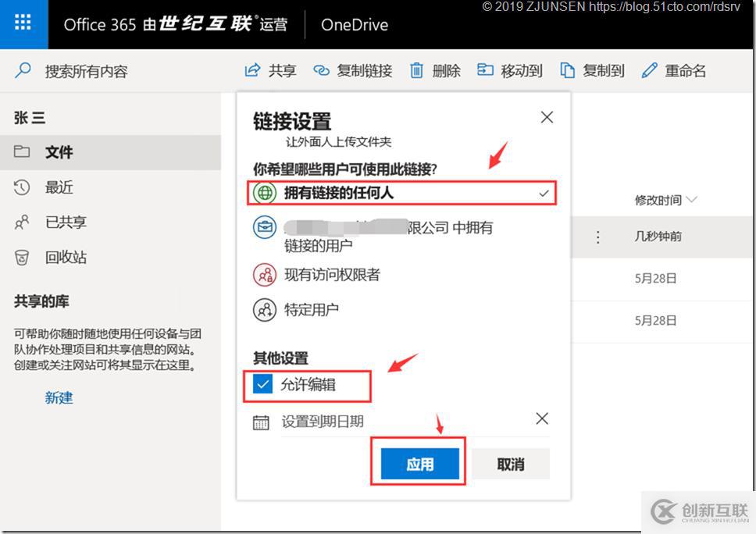Viewport: 756px width, 534px height.
Task: Click the 共享的库 heading
Action: point(41,301)
